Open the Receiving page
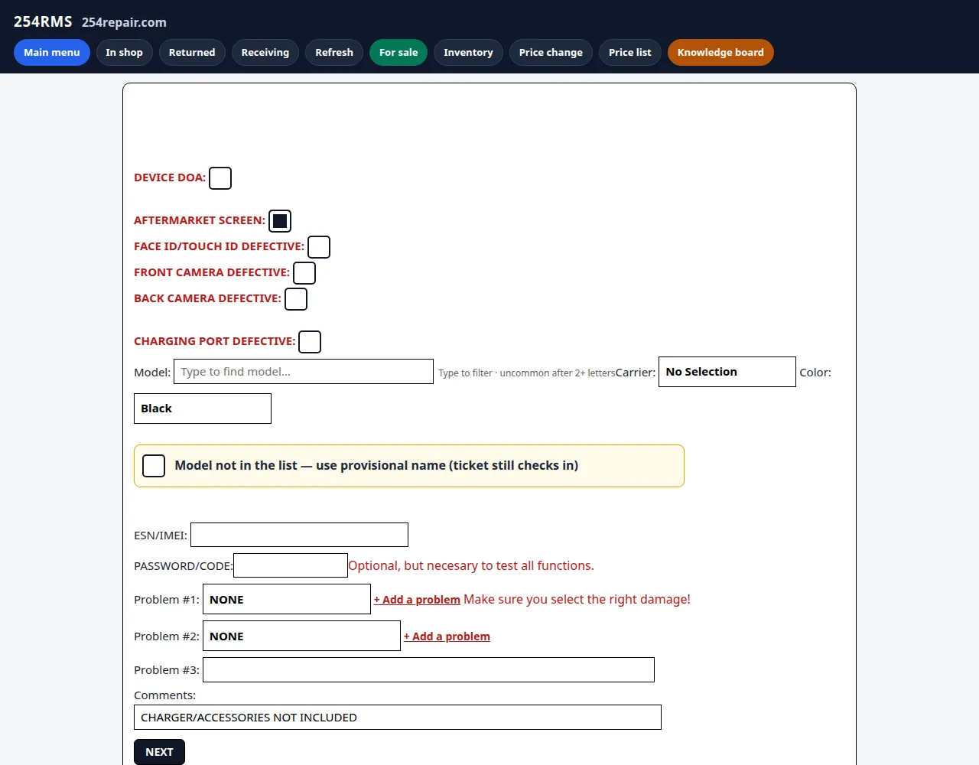 pos(265,53)
